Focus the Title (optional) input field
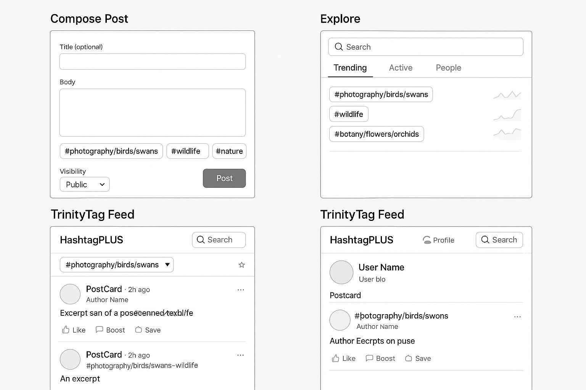 (153, 62)
